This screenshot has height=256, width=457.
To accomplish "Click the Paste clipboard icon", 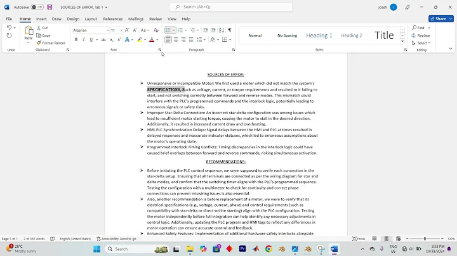I will 29,30.
